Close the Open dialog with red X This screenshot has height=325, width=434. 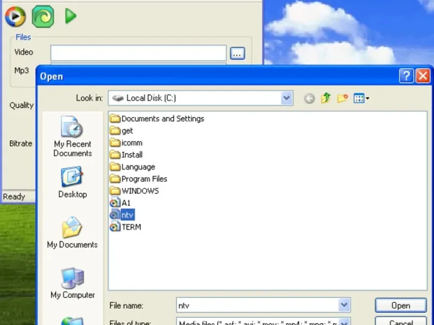(423, 75)
